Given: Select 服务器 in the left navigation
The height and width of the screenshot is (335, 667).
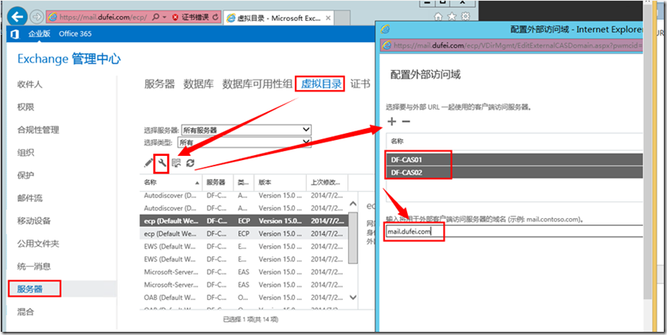Looking at the screenshot, I should (29, 289).
